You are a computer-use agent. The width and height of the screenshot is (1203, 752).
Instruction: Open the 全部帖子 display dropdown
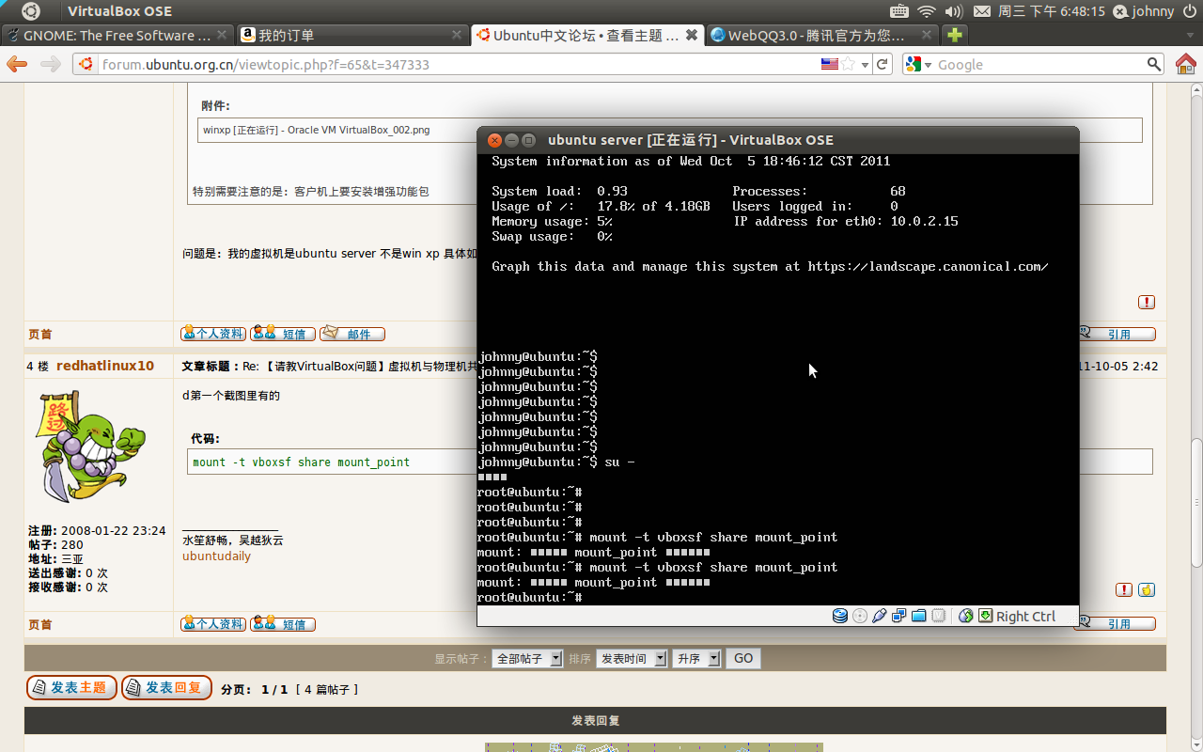click(x=527, y=659)
